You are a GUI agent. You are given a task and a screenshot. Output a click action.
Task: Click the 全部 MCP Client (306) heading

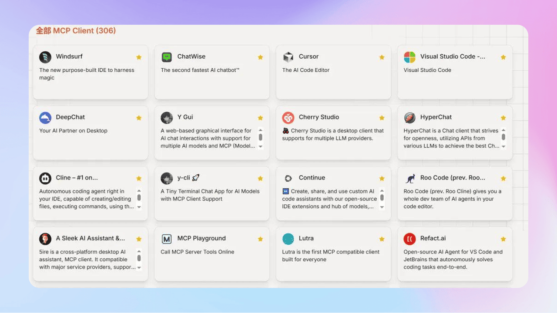click(x=76, y=31)
